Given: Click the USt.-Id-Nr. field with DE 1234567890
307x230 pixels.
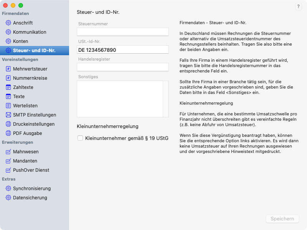Looking at the screenshot, I should tap(123, 50).
